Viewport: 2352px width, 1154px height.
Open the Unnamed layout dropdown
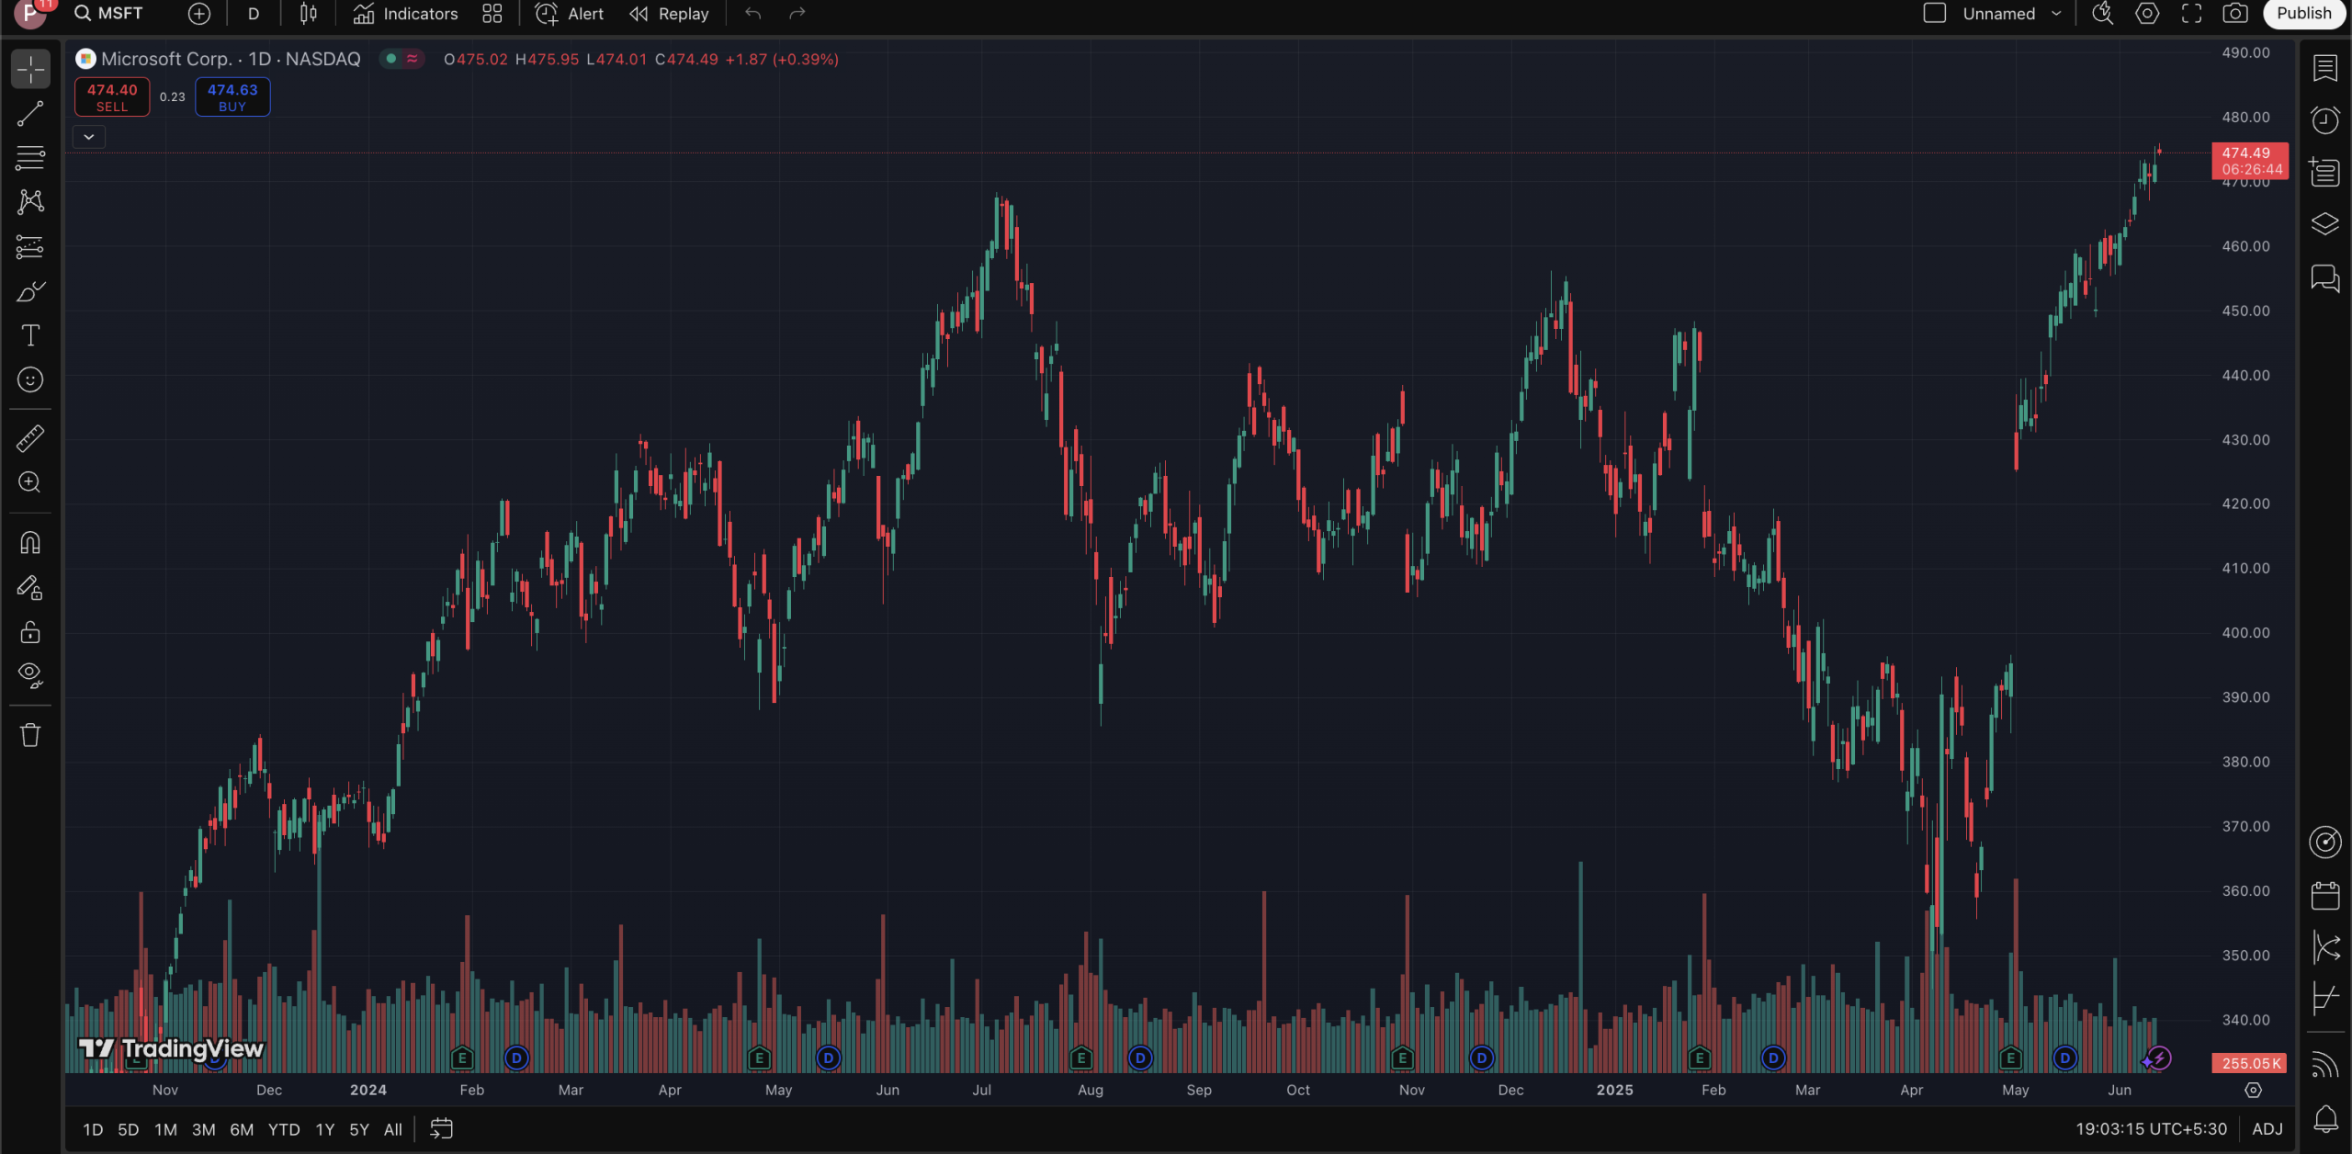click(2012, 14)
